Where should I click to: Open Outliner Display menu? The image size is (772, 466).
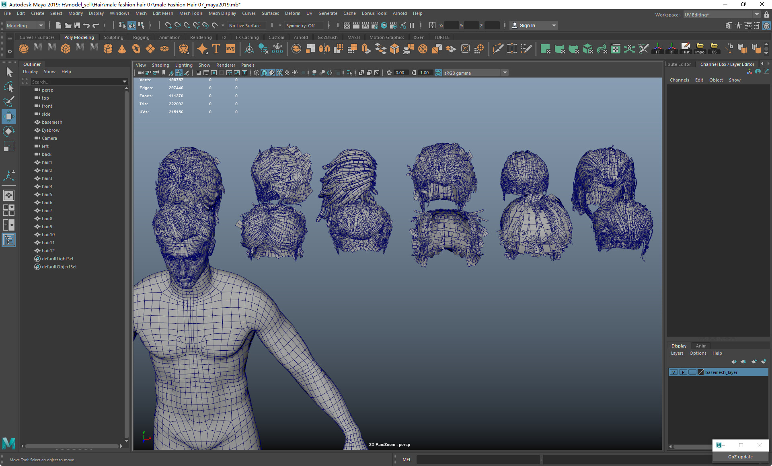pos(30,72)
